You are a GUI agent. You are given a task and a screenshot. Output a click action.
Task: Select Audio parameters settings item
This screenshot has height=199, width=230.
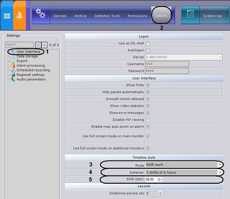31,79
